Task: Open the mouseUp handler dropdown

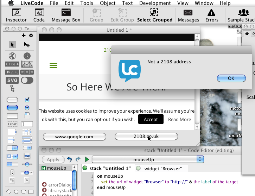Action: [x=148, y=159]
